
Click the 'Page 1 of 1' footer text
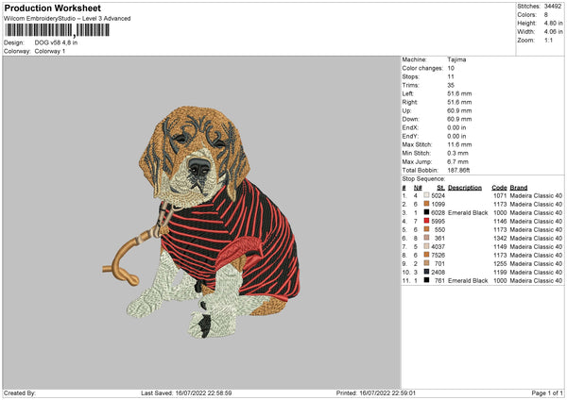click(x=547, y=393)
